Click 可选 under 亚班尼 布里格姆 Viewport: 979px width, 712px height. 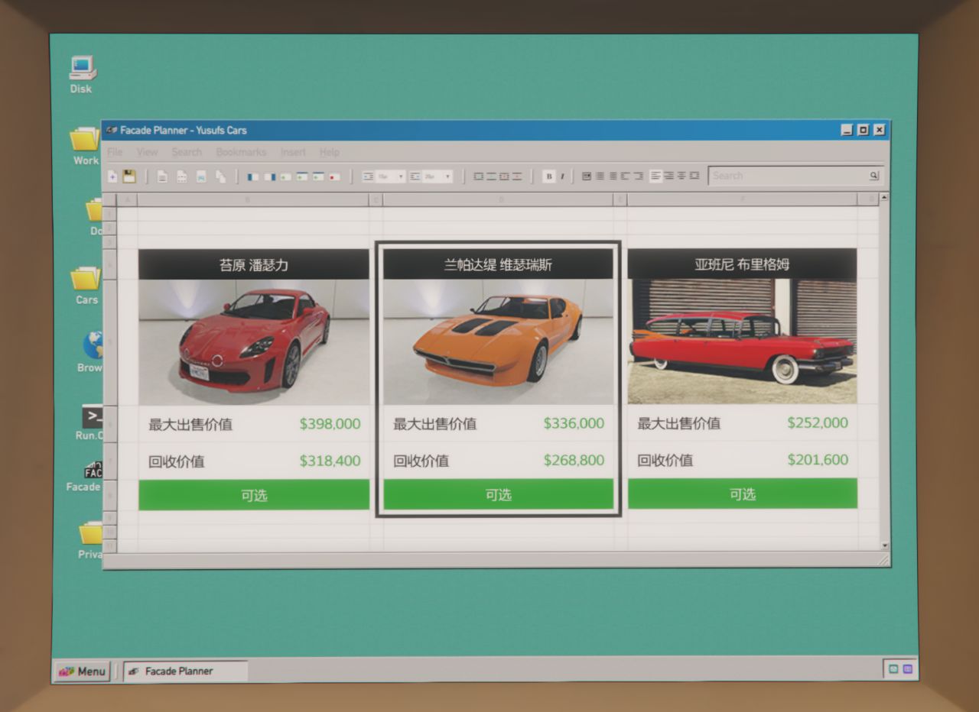(743, 494)
